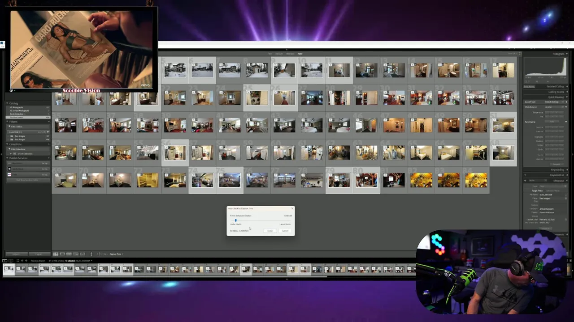Open the Local Disk volume dropdown
574x322 pixels.
pos(48,132)
